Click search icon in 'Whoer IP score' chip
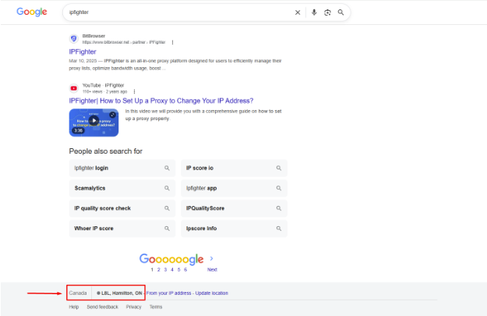The height and width of the screenshot is (316, 487). tap(167, 229)
